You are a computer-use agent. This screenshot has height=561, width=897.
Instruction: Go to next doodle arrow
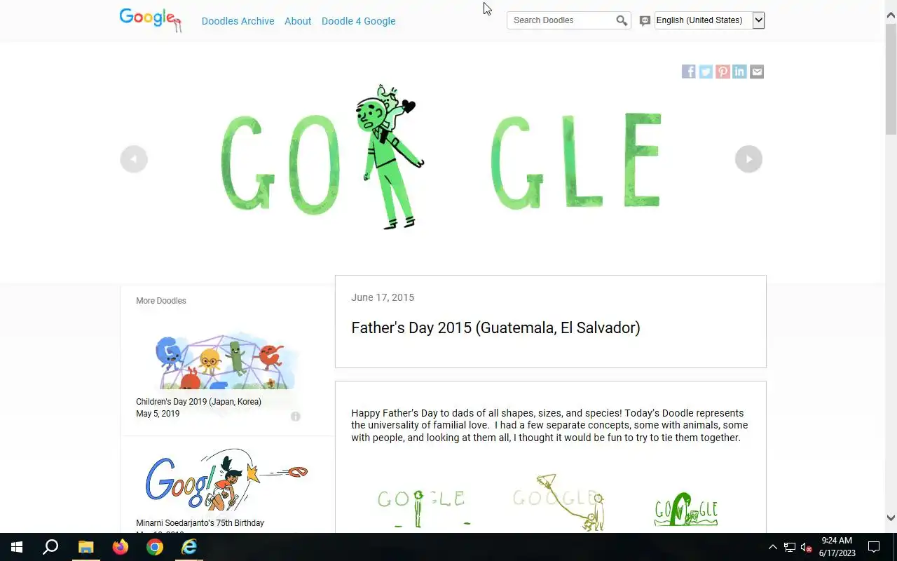point(748,158)
